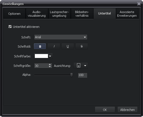Expand the Ausrichtung alignment dropdown arrow

pyautogui.click(x=85, y=65)
